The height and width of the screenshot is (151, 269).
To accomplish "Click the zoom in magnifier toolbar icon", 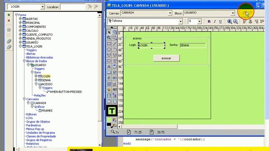I will [229, 21].
